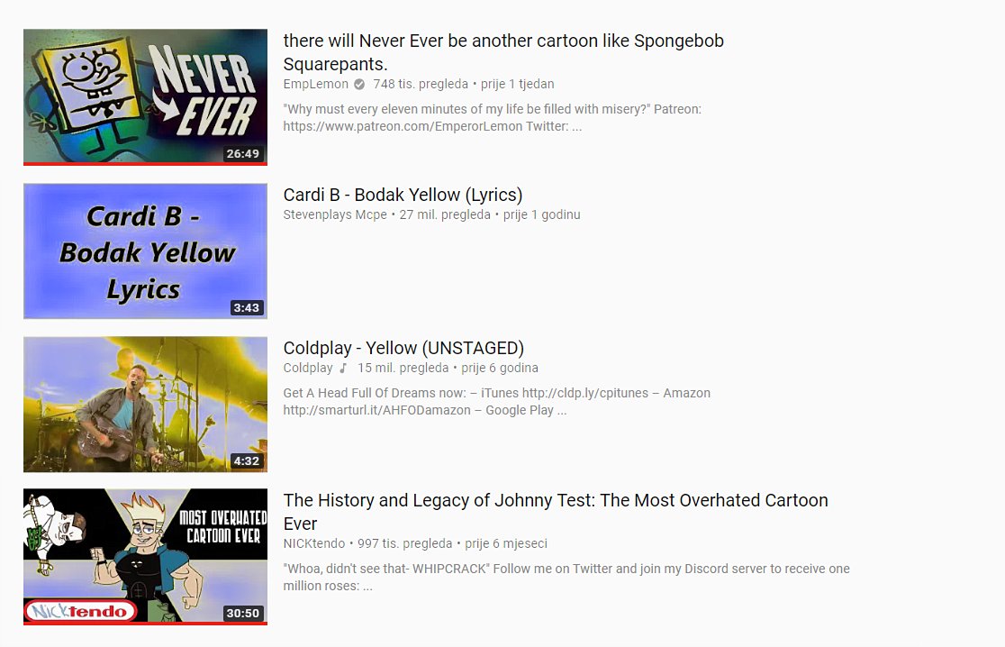Click description starting 'Why must every eleven minutes'
Image resolution: width=1005 pixels, height=647 pixels.
coord(493,118)
